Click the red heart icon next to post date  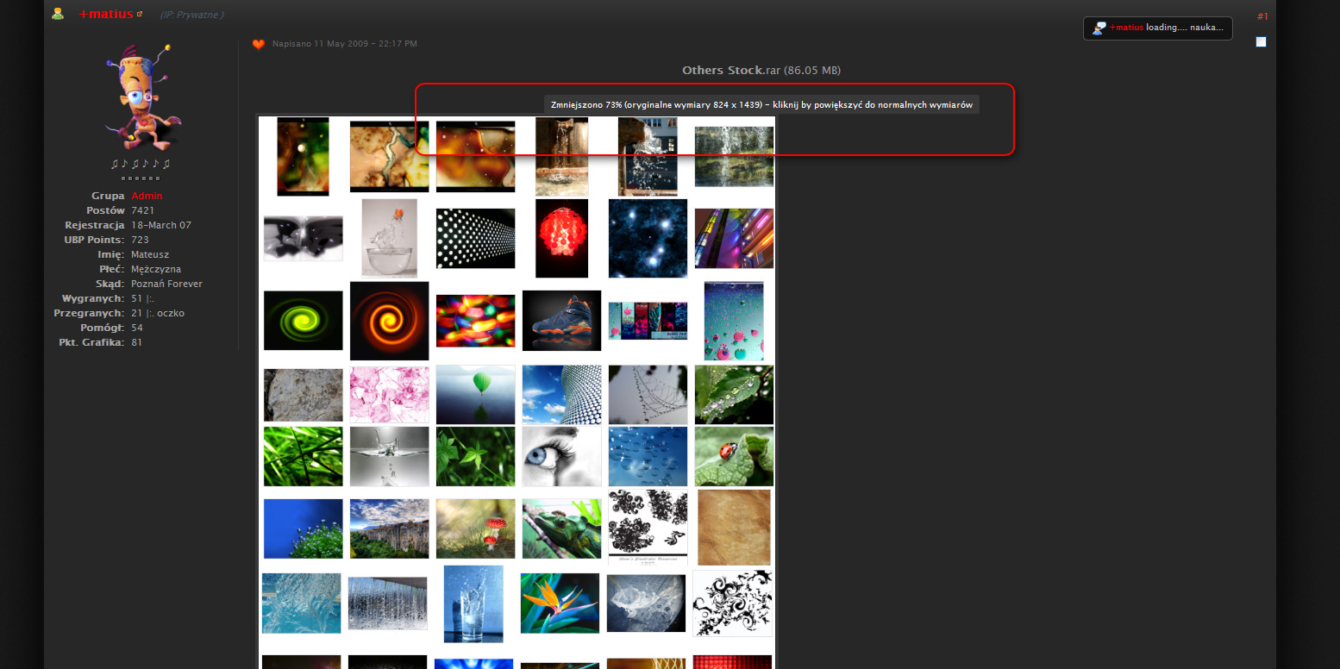pos(258,43)
